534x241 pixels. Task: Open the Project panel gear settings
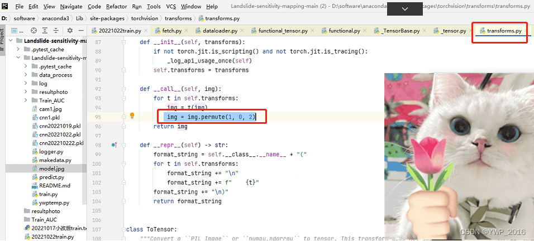click(x=70, y=31)
